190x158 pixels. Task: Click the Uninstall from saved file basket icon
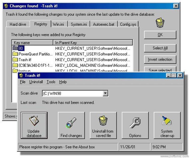(103, 121)
